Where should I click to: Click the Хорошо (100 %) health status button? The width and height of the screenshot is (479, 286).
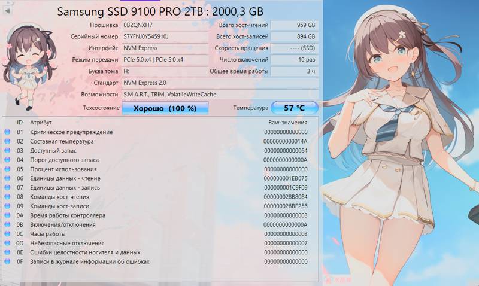point(165,108)
